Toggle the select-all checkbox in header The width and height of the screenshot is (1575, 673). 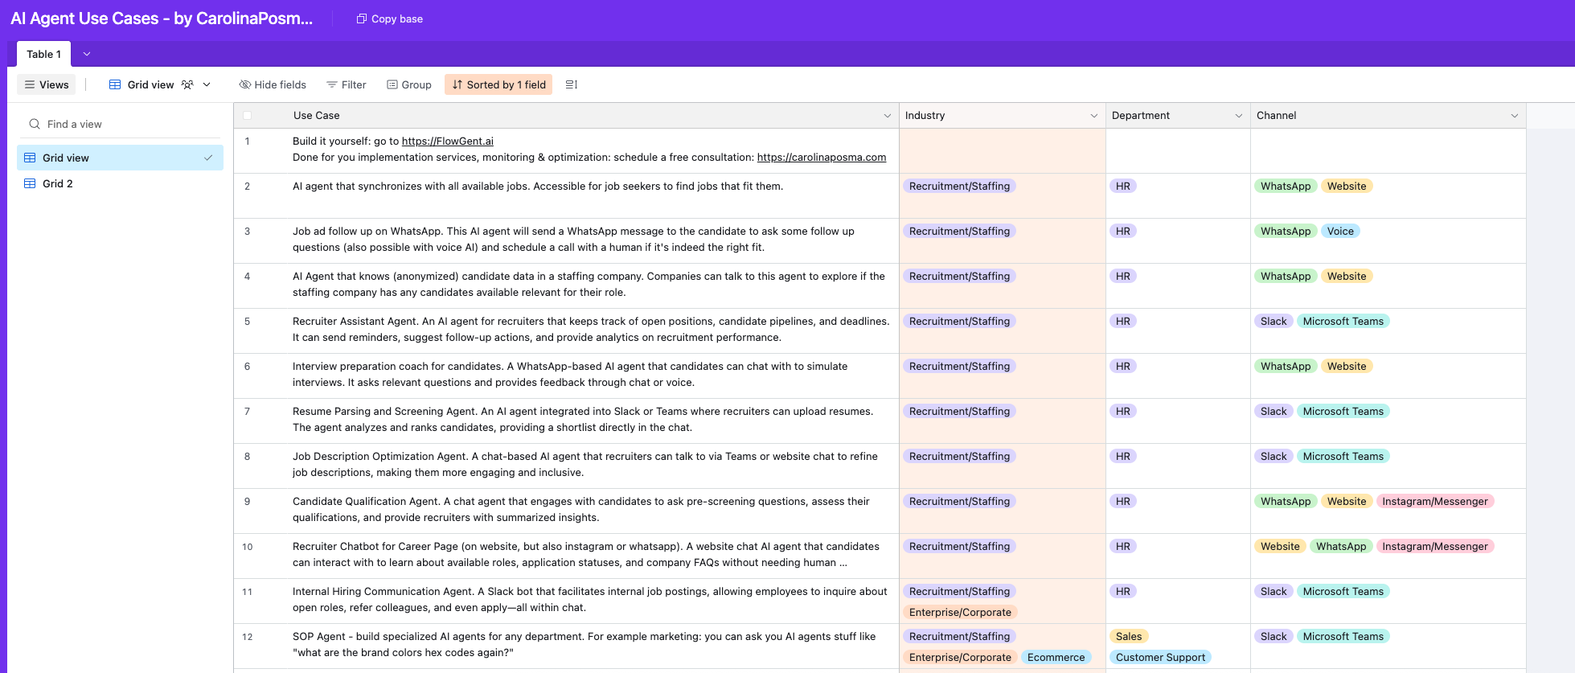(247, 116)
